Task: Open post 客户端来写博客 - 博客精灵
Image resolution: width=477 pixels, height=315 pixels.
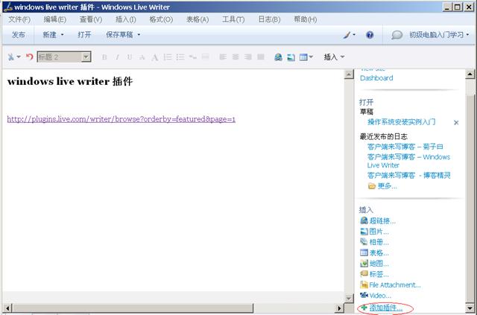Action: 408,175
